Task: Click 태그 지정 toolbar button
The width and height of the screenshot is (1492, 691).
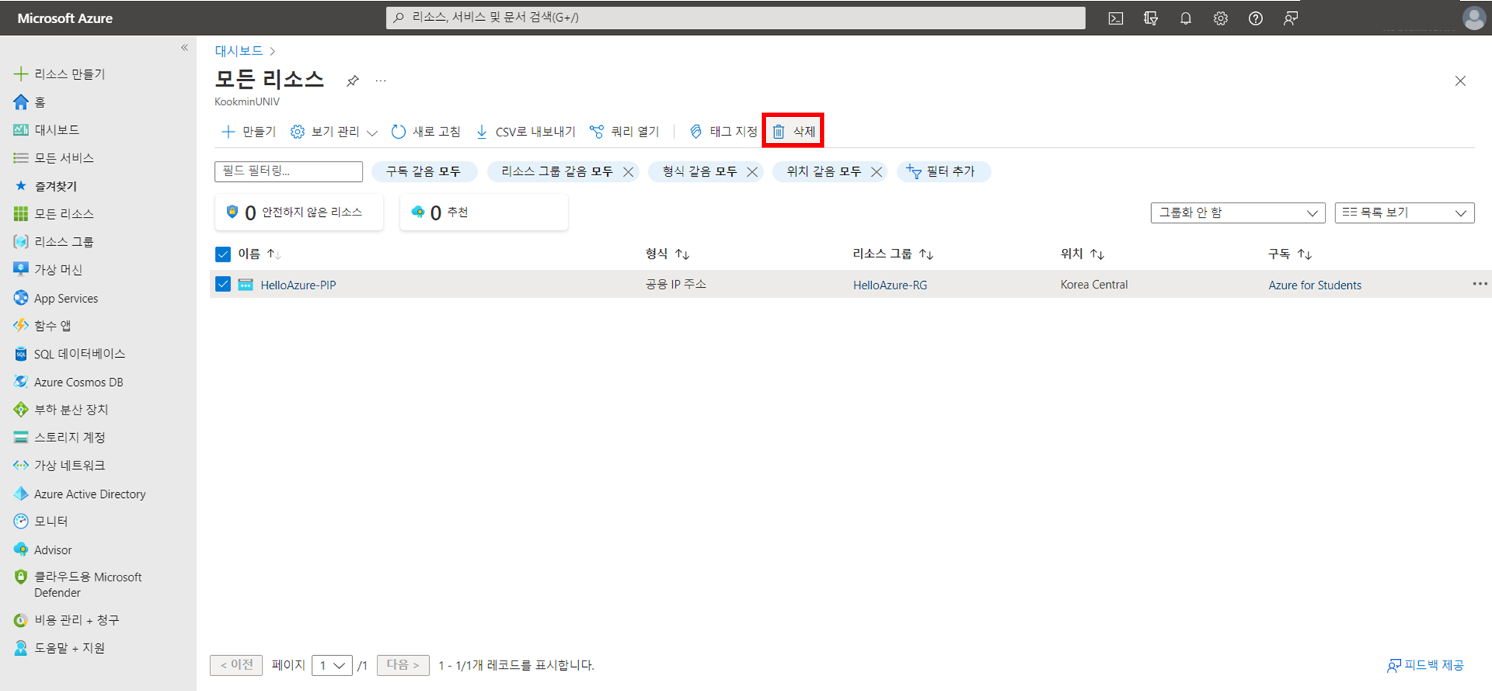Action: point(723,132)
